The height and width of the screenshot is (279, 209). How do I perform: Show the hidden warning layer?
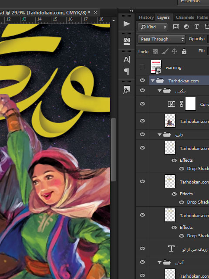click(142, 67)
